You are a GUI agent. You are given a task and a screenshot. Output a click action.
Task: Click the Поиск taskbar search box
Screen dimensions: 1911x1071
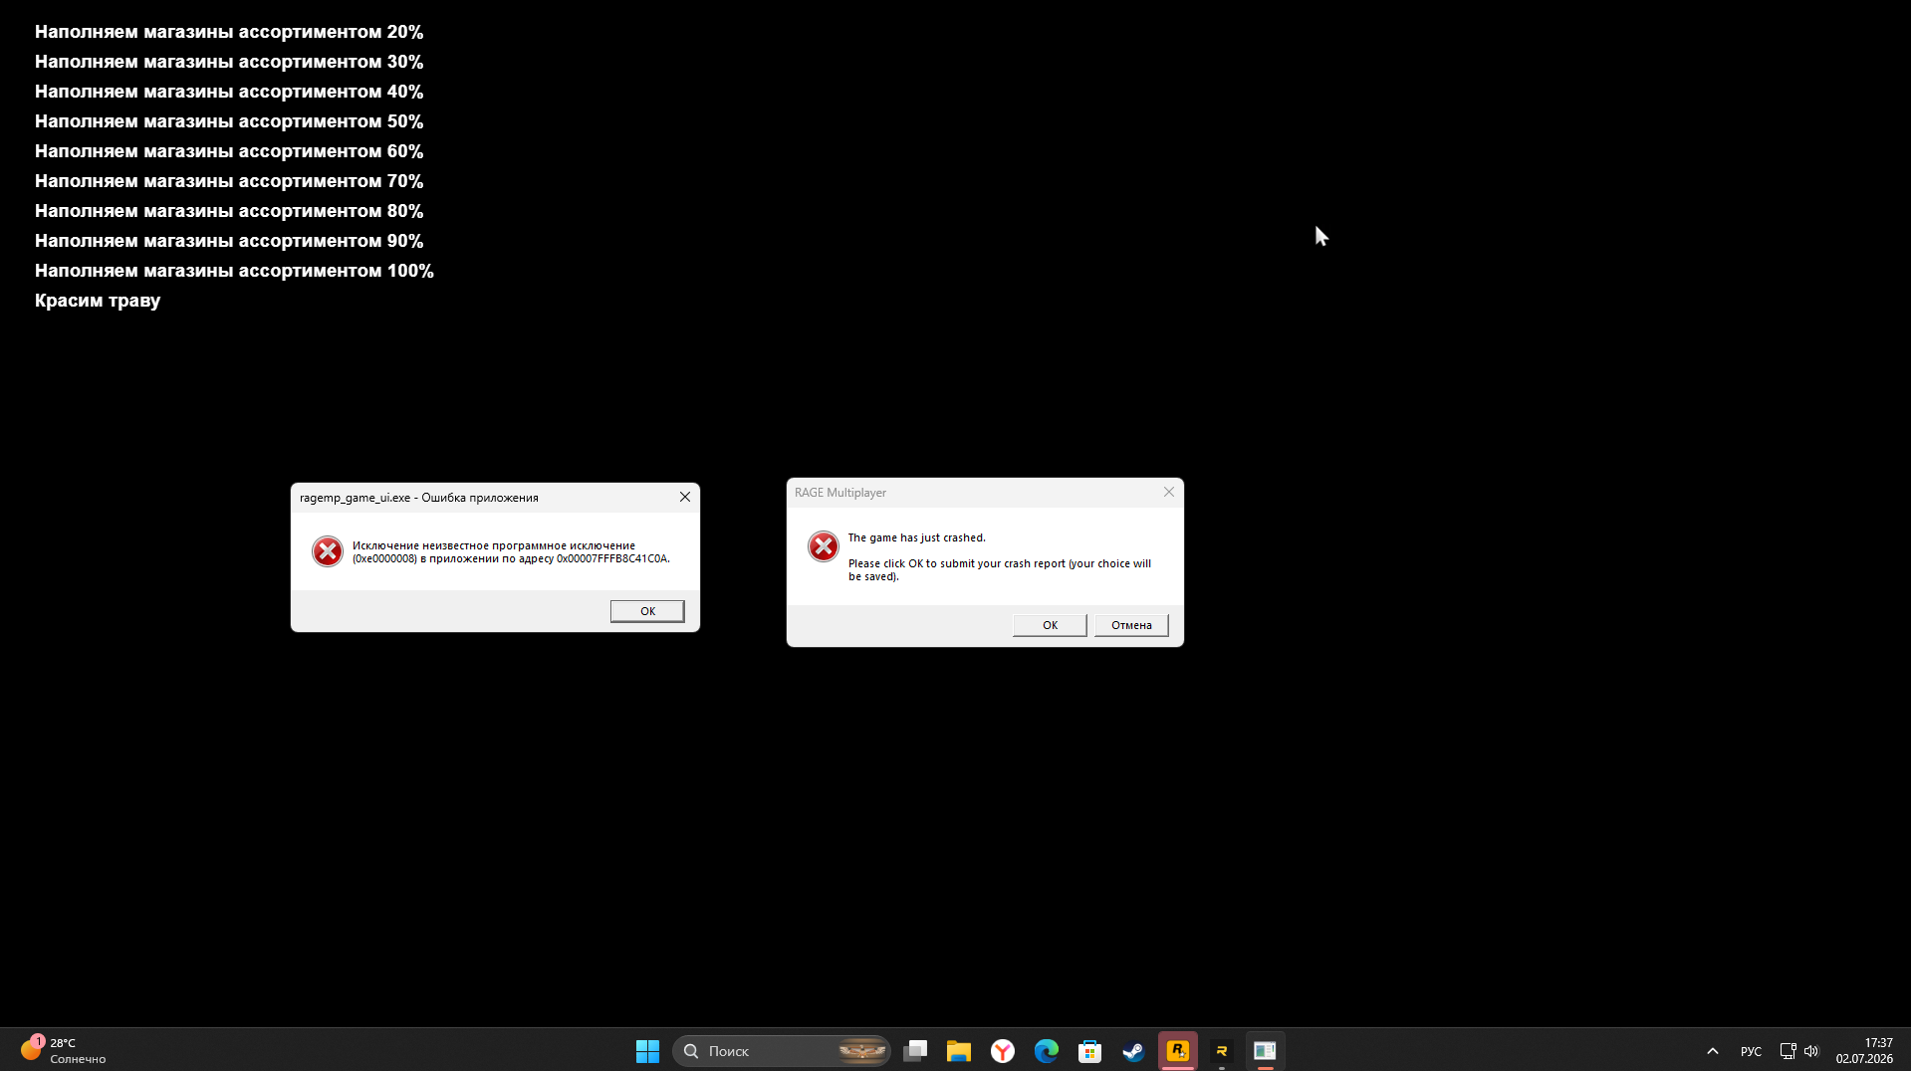tap(782, 1051)
